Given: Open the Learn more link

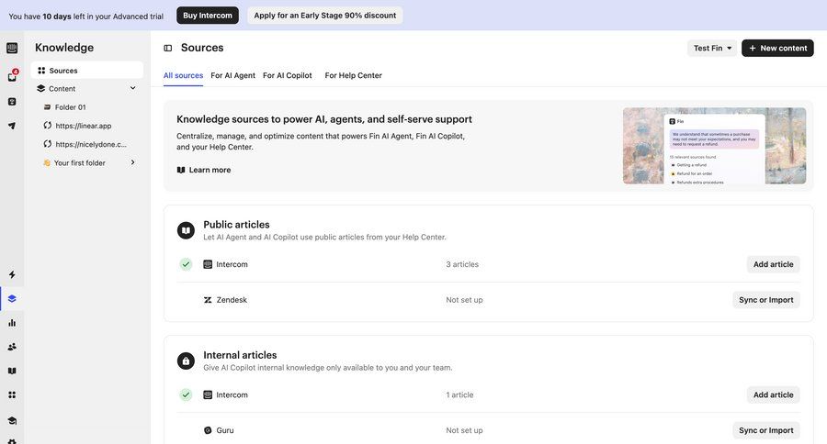Looking at the screenshot, I should [x=204, y=170].
